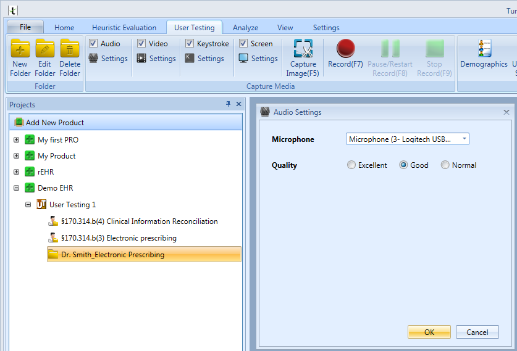Click the Edit Folder icon
This screenshot has height=351, width=517.
45,48
